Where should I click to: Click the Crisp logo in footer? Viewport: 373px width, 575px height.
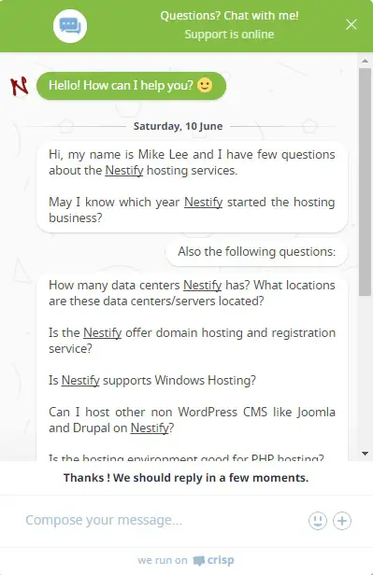pos(214,560)
